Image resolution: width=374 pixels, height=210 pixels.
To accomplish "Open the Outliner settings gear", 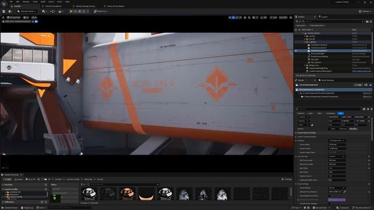I will (370, 22).
